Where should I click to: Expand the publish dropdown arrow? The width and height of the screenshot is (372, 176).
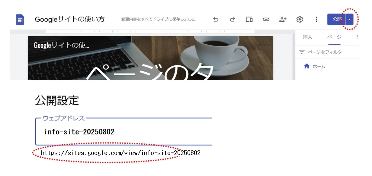[x=349, y=19]
